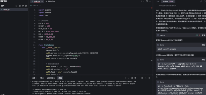Open the 输出 output tab
The image size is (206, 95).
click(42, 78)
